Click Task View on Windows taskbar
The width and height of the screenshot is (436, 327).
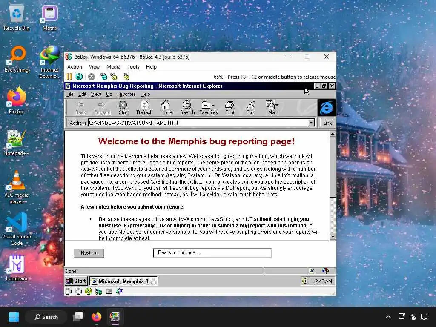click(x=78, y=317)
